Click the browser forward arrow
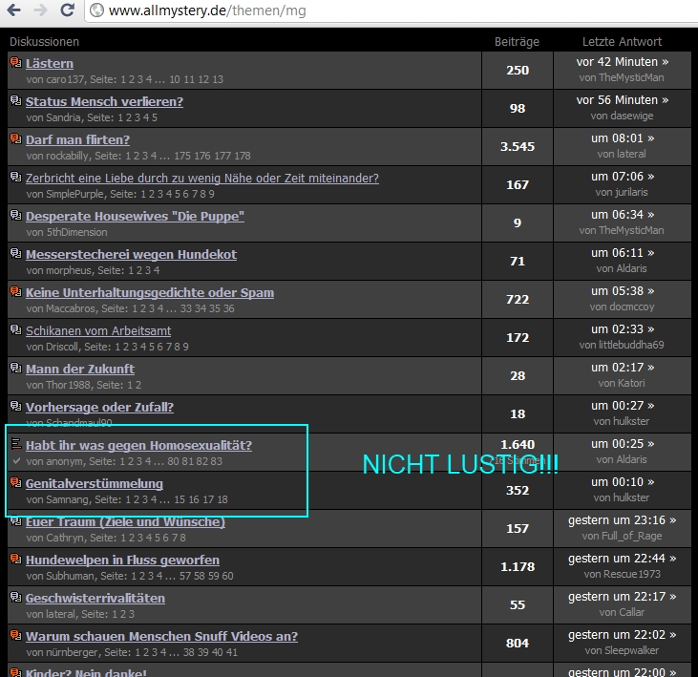The image size is (698, 677). point(40,10)
